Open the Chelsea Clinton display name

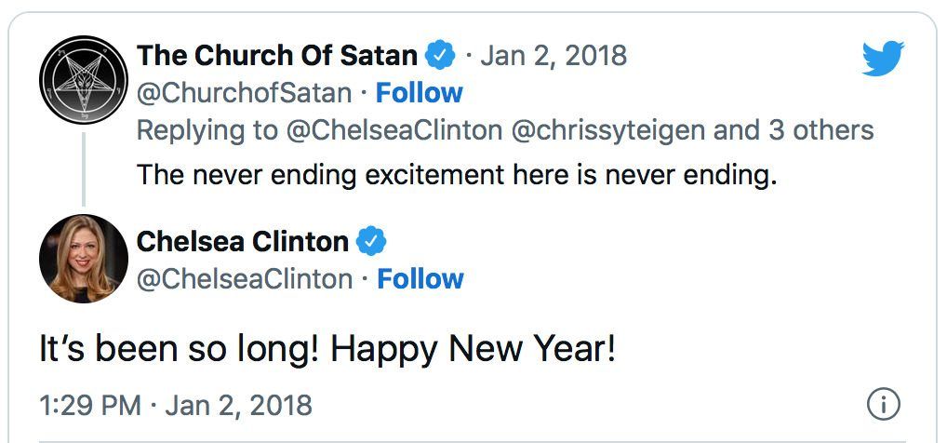(x=242, y=242)
